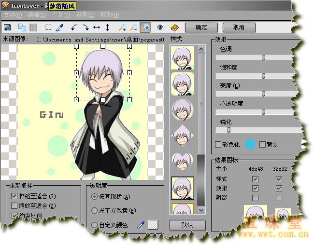The height and width of the screenshot is (245, 314).
Task: Select the 左下方像素 transparency radio option
Action: (95, 211)
